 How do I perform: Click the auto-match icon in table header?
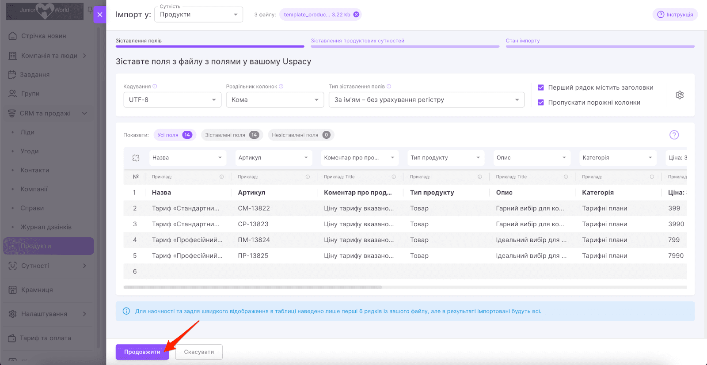coord(136,158)
